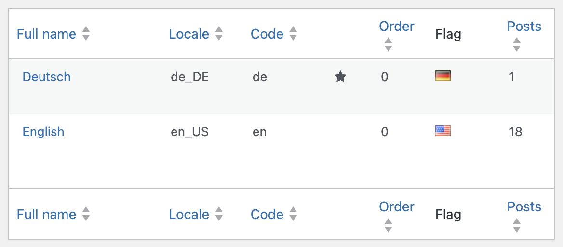Click the English posts count 18
This screenshot has width=563, height=247.
515,132
